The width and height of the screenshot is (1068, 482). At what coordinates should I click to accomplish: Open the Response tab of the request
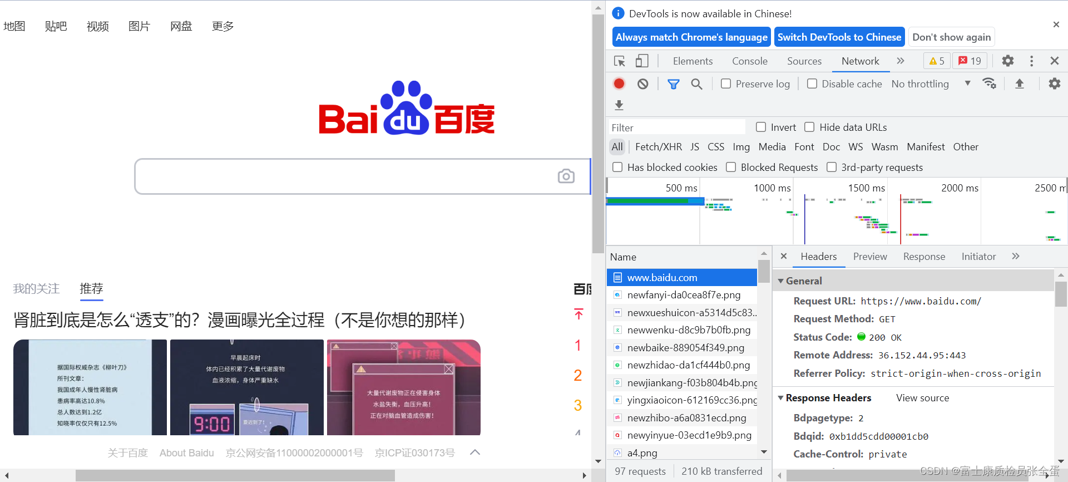coord(924,257)
